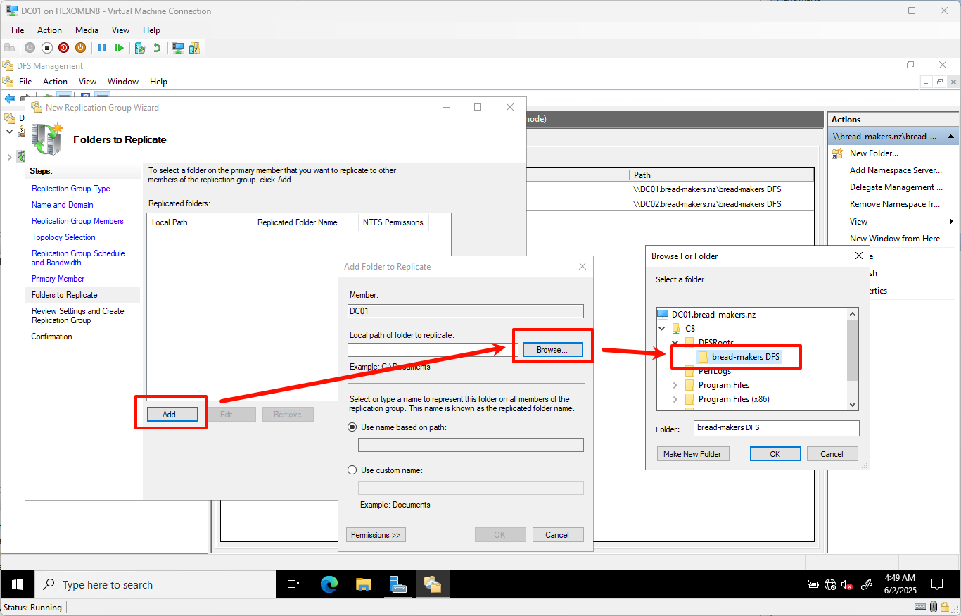Select the Use custom name radio button
This screenshot has height=616, width=961.
tap(352, 470)
